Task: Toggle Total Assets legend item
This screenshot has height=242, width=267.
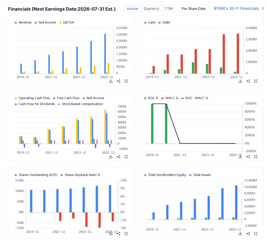Action: (x=200, y=175)
